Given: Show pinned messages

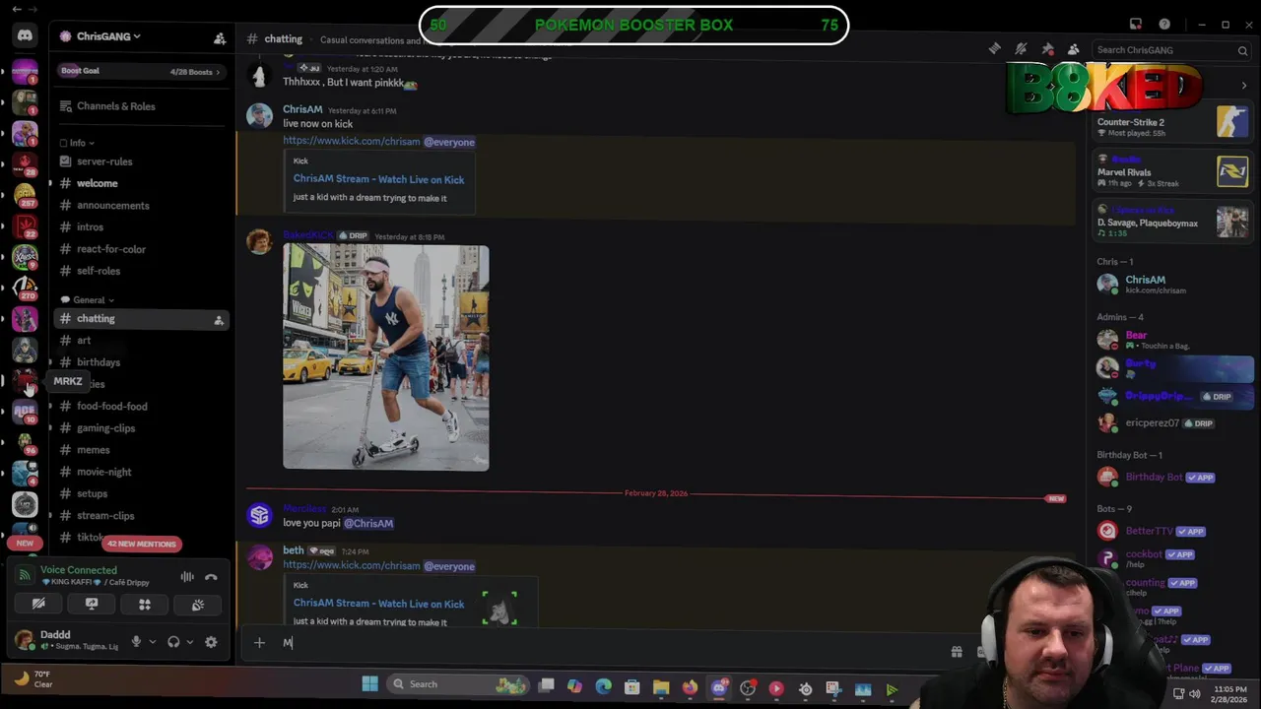Looking at the screenshot, I should coord(1047,49).
